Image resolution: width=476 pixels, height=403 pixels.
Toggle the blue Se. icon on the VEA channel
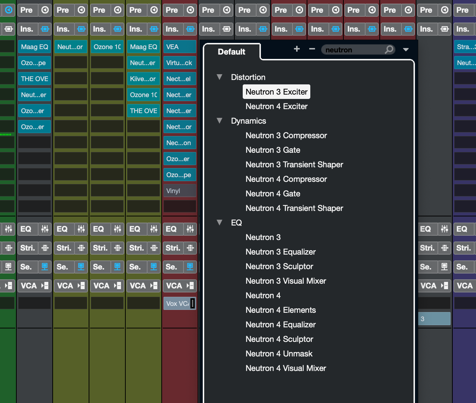tap(190, 267)
